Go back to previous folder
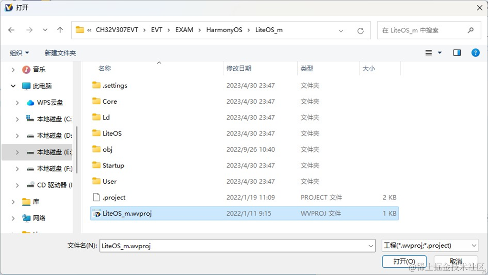This screenshot has width=488, height=275. pyautogui.click(x=11, y=30)
